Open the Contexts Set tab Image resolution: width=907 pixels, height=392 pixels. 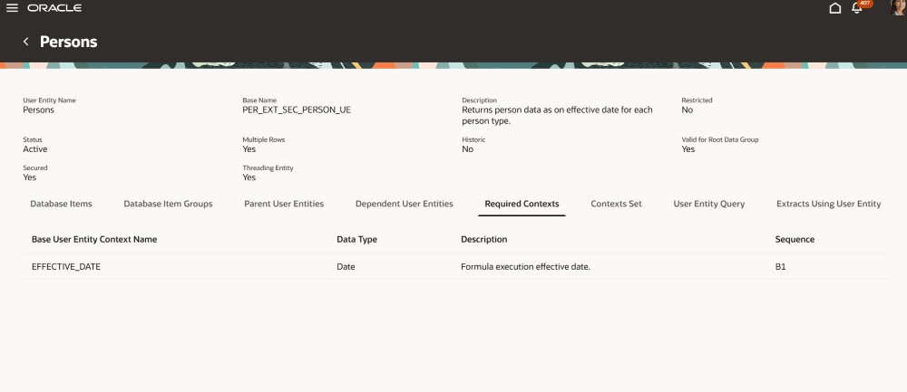(616, 204)
